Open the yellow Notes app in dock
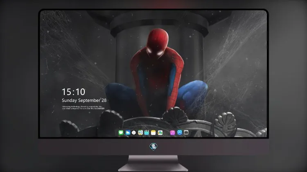The width and height of the screenshot is (307, 172). (x=153, y=132)
